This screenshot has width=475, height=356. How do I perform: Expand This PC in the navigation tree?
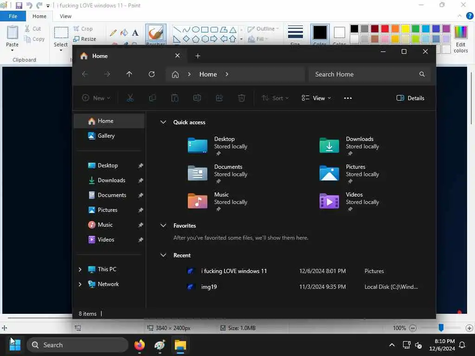pyautogui.click(x=80, y=269)
